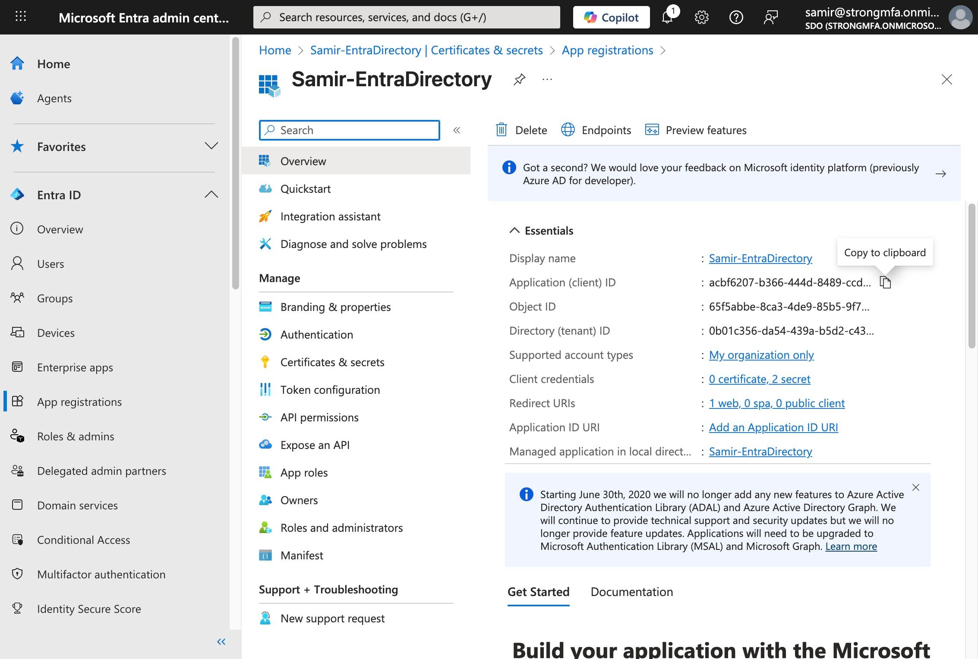The width and height of the screenshot is (978, 659).
Task: Open 1 web, 0 spa redirect URIs link
Action: click(777, 403)
